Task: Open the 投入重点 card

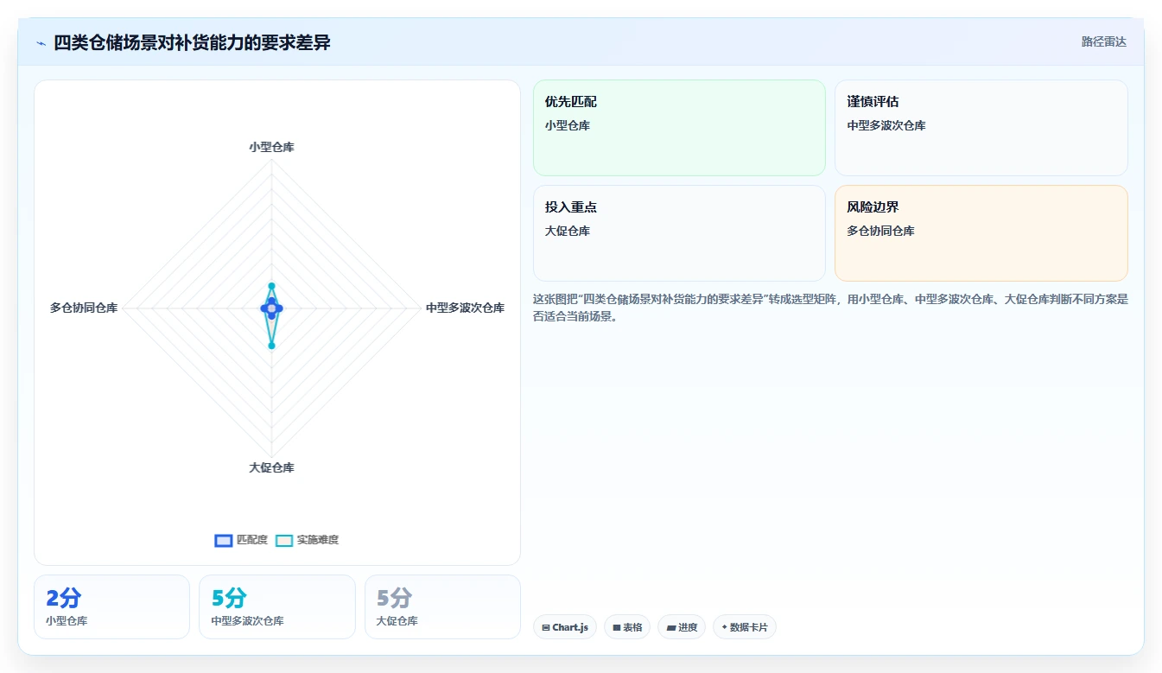Action: [679, 233]
